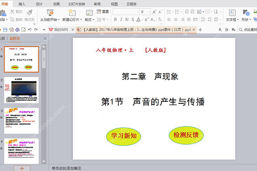
Task: Select the Format Painter (格式刷) brush
Action: point(30,12)
